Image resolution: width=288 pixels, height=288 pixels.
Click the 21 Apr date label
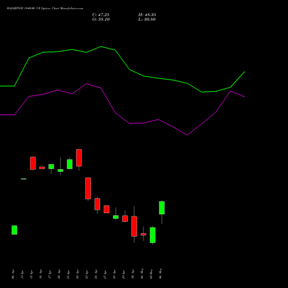69,274
